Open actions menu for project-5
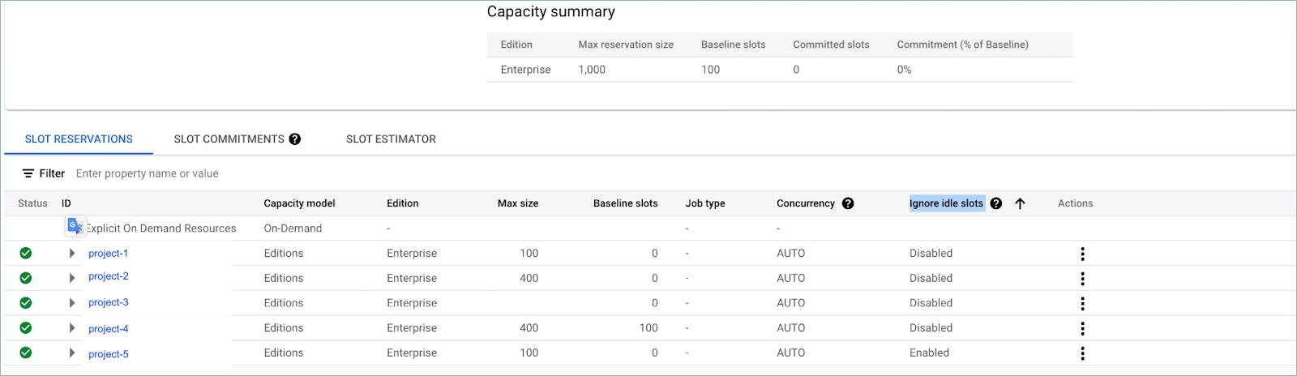This screenshot has height=376, width=1297. [1082, 353]
